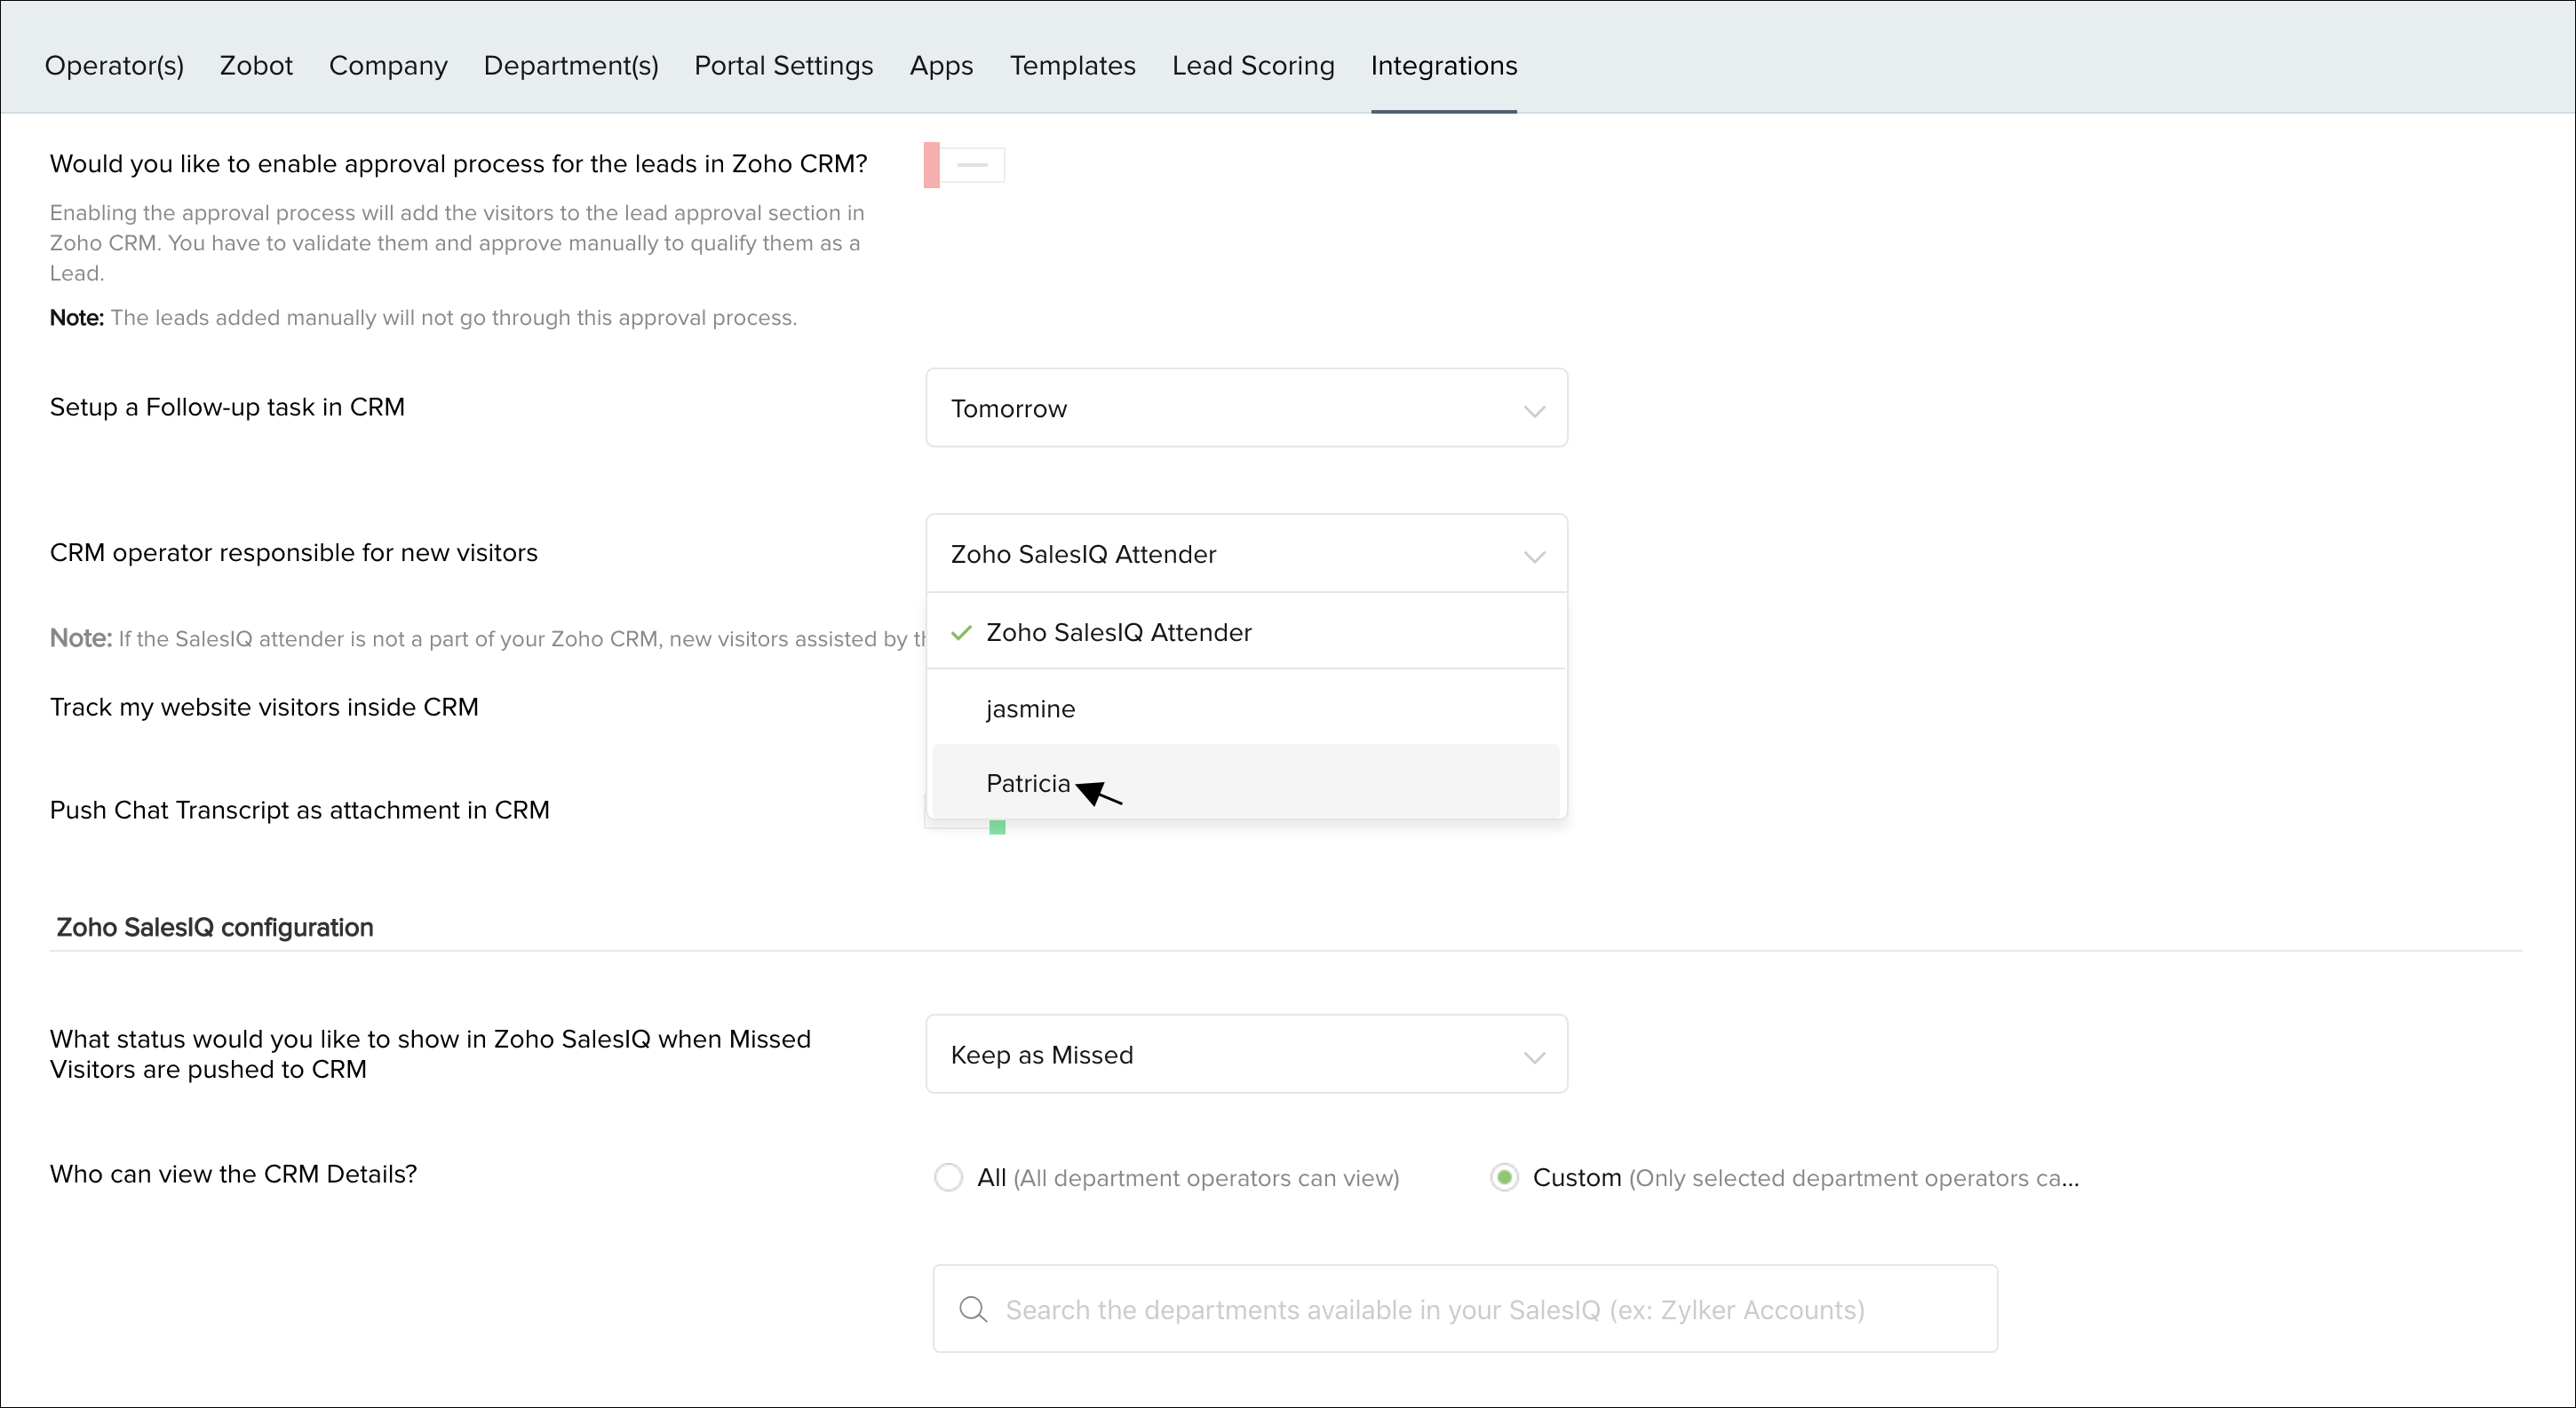2576x1408 pixels.
Task: Open the Keep as Missed dropdown
Action: pos(1246,1055)
